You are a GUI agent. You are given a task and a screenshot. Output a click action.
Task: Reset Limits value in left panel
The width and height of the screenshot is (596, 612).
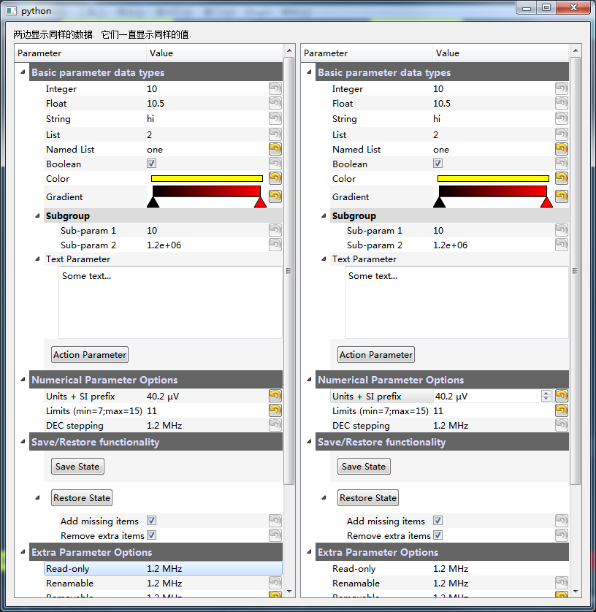275,410
